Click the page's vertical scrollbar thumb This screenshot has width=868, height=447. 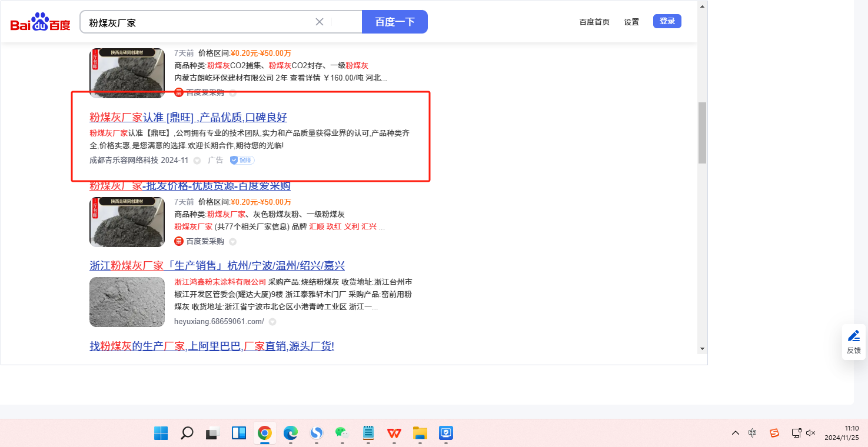point(701,132)
